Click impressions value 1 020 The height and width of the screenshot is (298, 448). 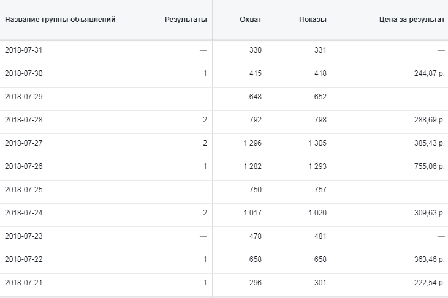click(317, 213)
